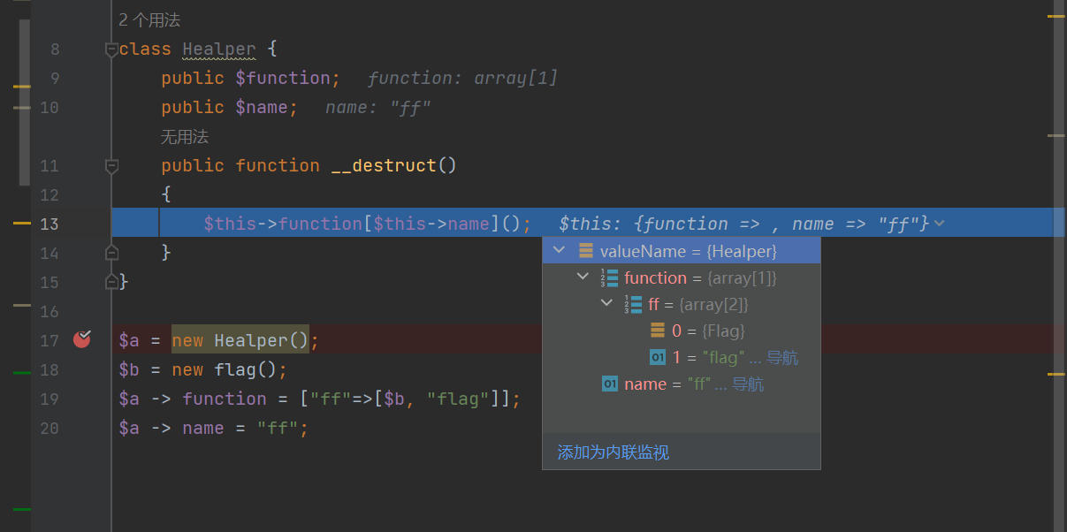Viewport: 1067px width, 532px height.
Task: Select the 1 = "flag" row
Action: tap(682, 357)
